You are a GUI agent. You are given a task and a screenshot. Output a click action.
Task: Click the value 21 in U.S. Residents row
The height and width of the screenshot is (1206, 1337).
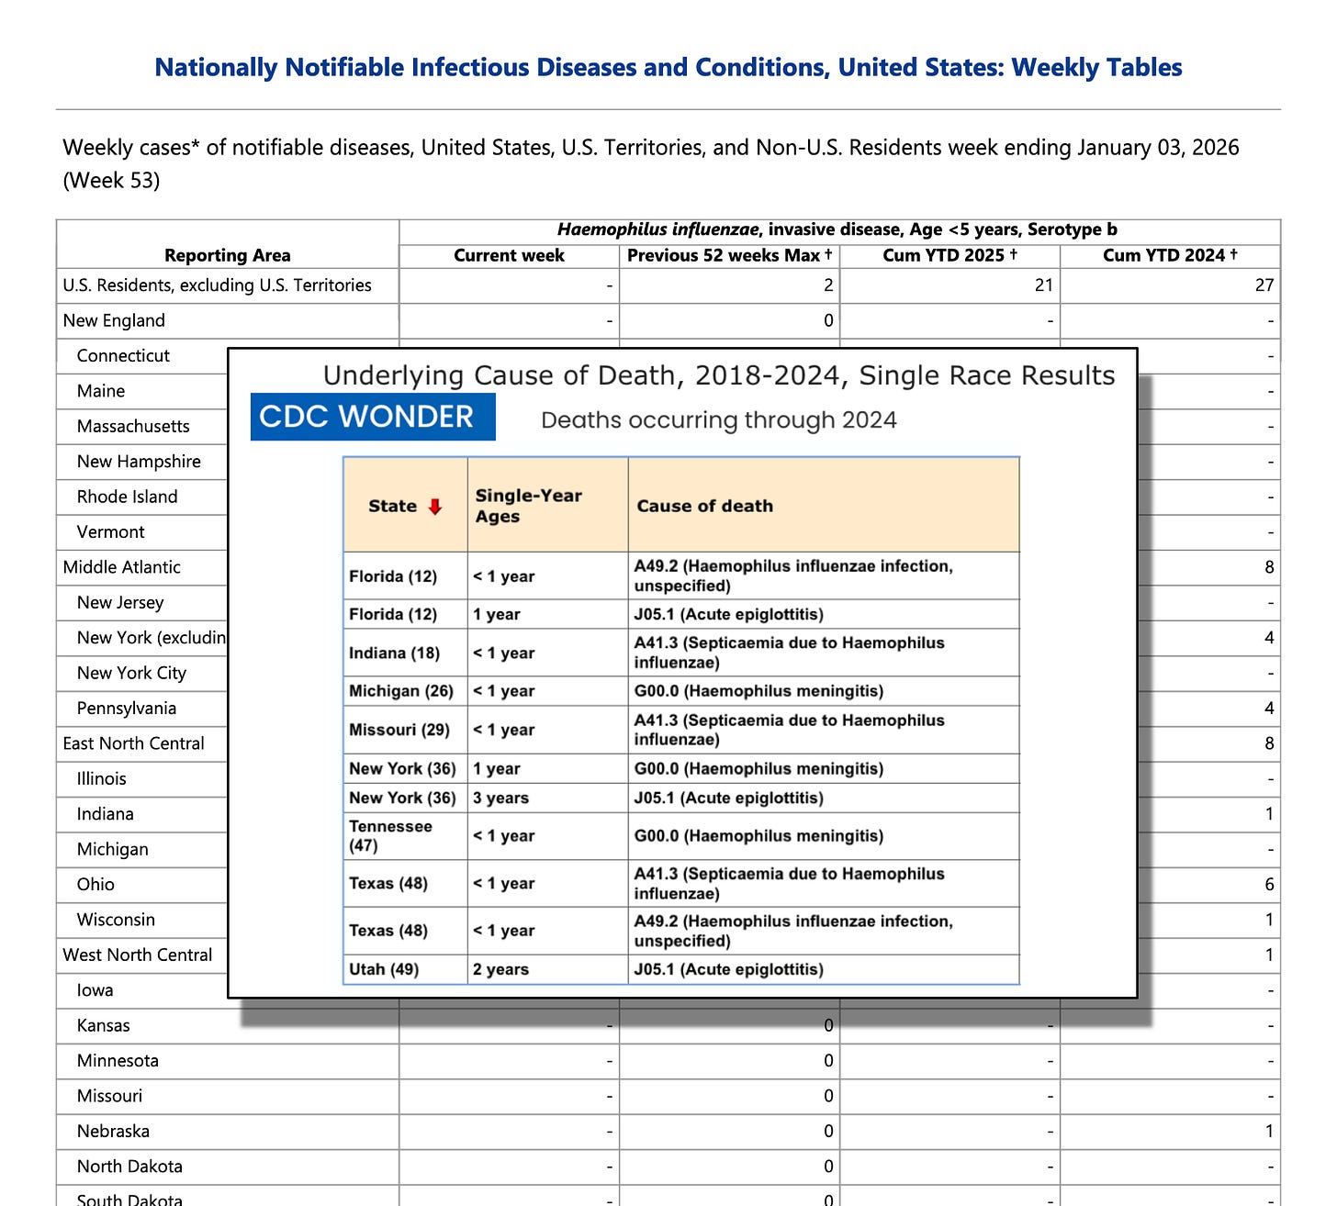(1044, 285)
